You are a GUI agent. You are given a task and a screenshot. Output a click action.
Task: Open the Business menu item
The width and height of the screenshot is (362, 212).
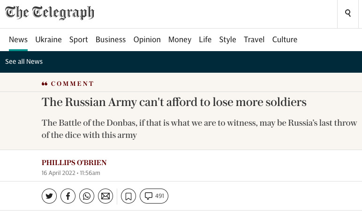click(x=111, y=39)
